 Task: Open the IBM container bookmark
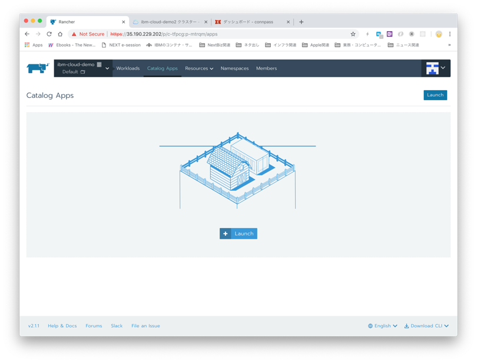pyautogui.click(x=169, y=45)
